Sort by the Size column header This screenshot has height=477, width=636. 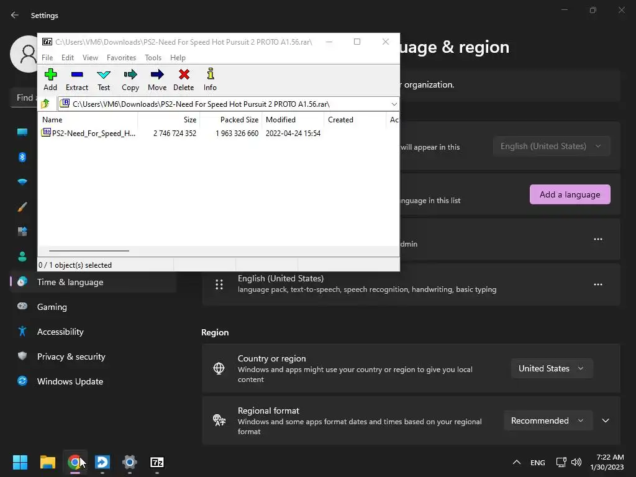pos(169,120)
